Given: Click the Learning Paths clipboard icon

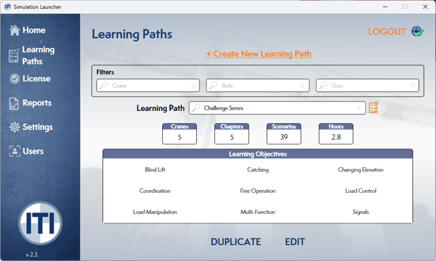Looking at the screenshot, I should 14,55.
